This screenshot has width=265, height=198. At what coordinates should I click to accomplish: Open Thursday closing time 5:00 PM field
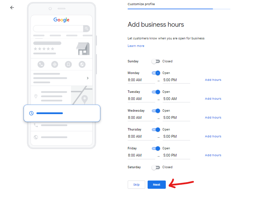176,136
